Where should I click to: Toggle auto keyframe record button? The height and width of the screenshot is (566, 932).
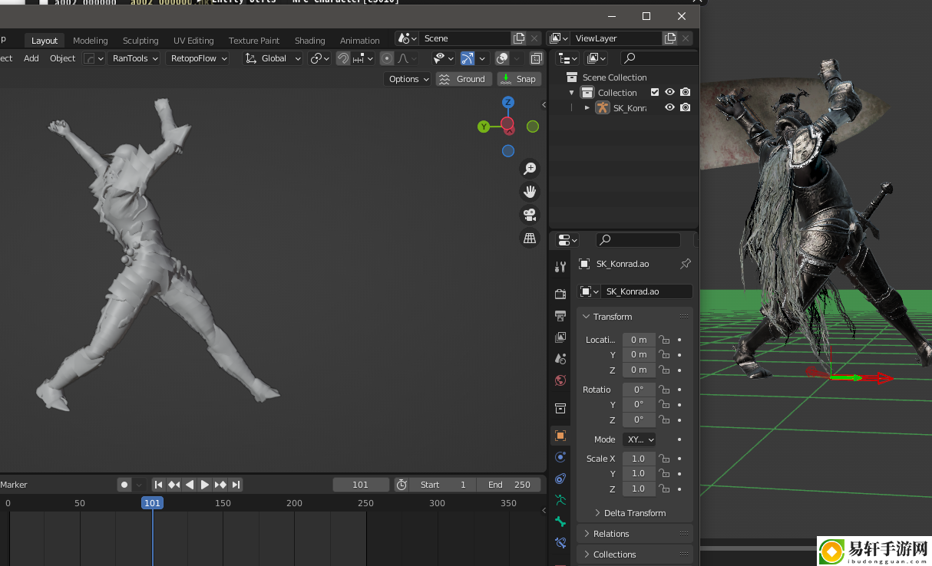coord(124,485)
